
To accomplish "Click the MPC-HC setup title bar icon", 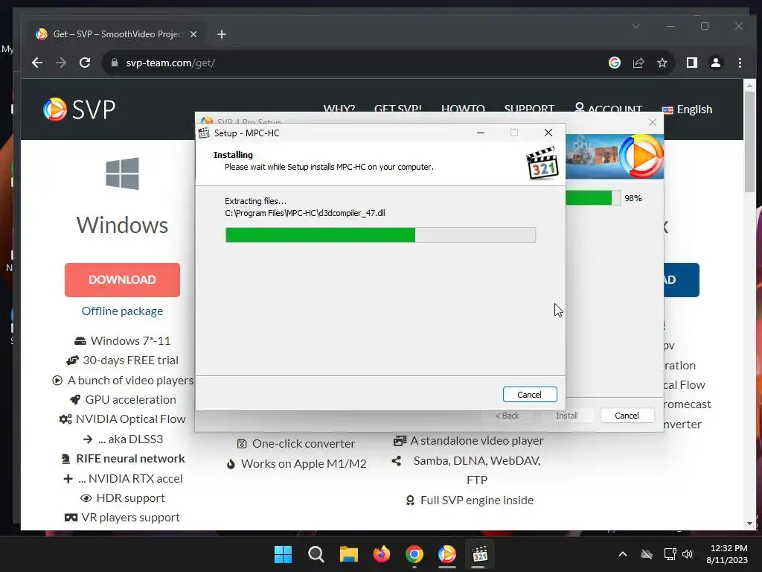I will (x=204, y=133).
